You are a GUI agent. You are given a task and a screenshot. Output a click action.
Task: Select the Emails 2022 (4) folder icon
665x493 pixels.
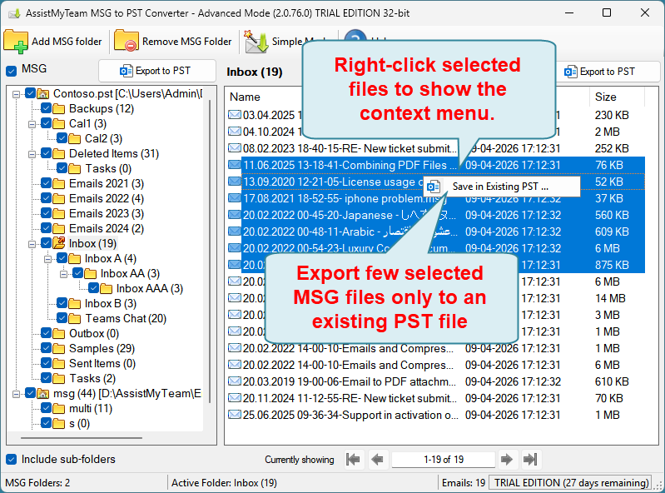click(x=58, y=198)
